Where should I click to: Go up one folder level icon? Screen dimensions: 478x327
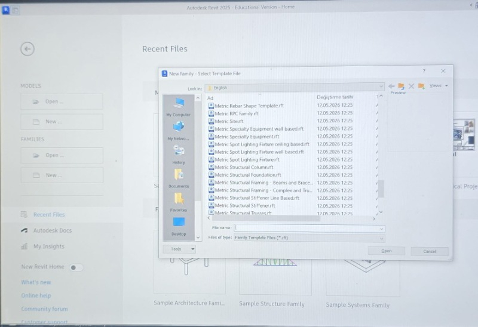(x=401, y=86)
